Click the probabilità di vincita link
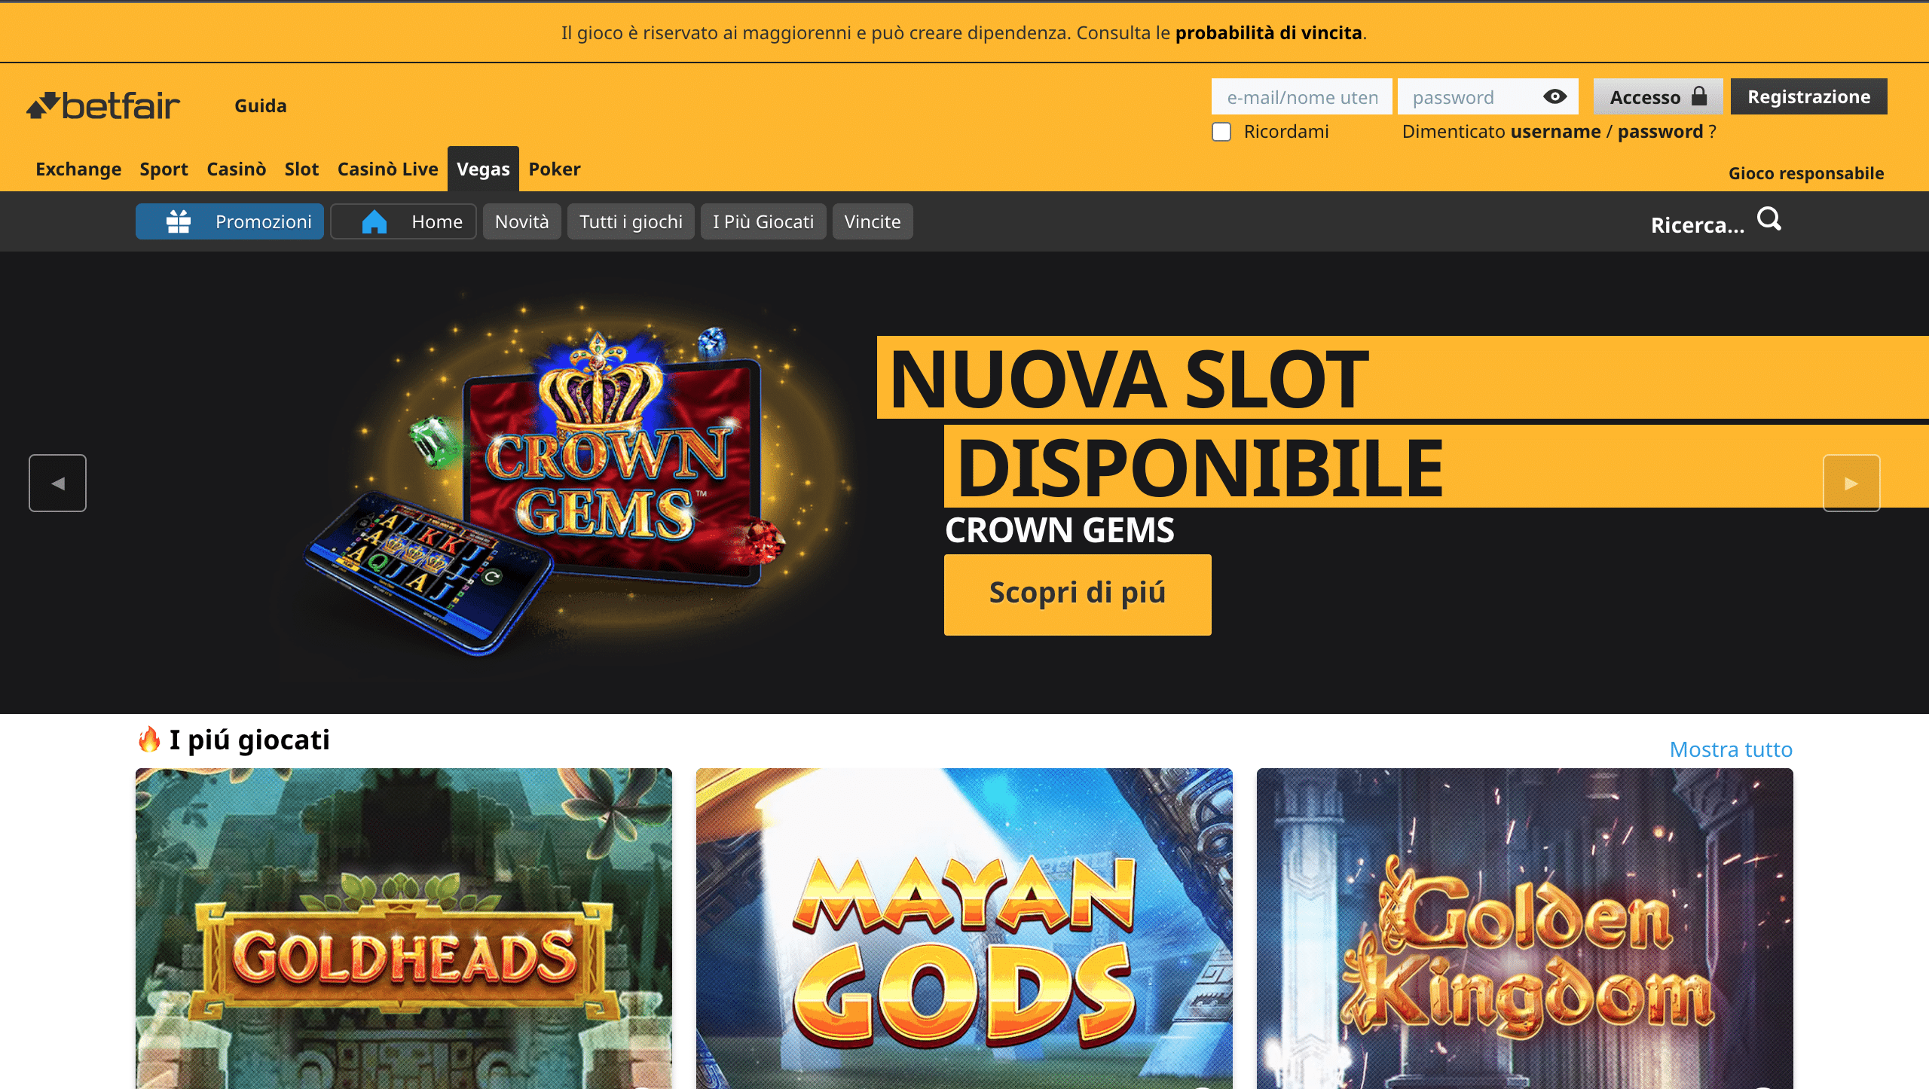This screenshot has width=1929, height=1089. (1268, 33)
